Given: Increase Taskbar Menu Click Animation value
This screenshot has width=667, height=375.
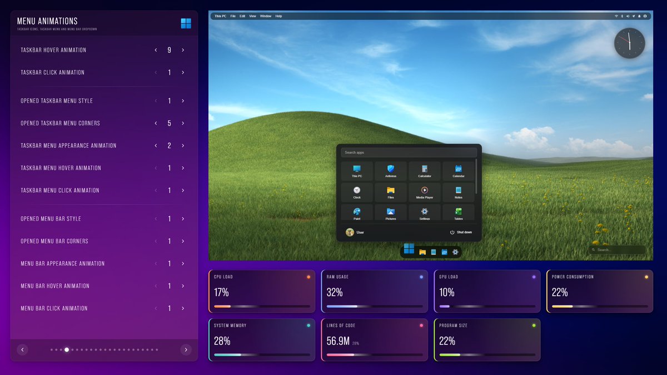Looking at the screenshot, I should click(183, 190).
